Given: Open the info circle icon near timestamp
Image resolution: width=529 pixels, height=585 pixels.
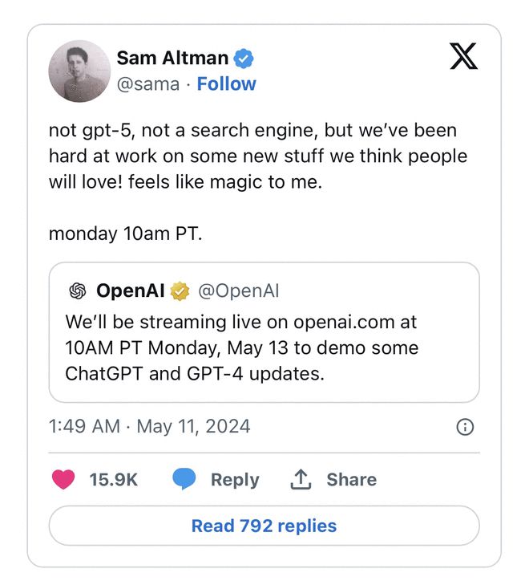Looking at the screenshot, I should pos(465,427).
